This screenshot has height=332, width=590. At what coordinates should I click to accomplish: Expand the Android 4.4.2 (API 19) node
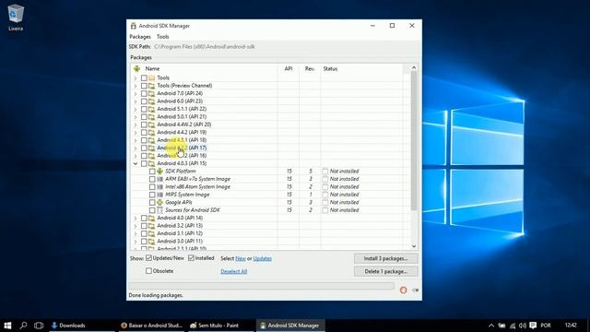(136, 133)
